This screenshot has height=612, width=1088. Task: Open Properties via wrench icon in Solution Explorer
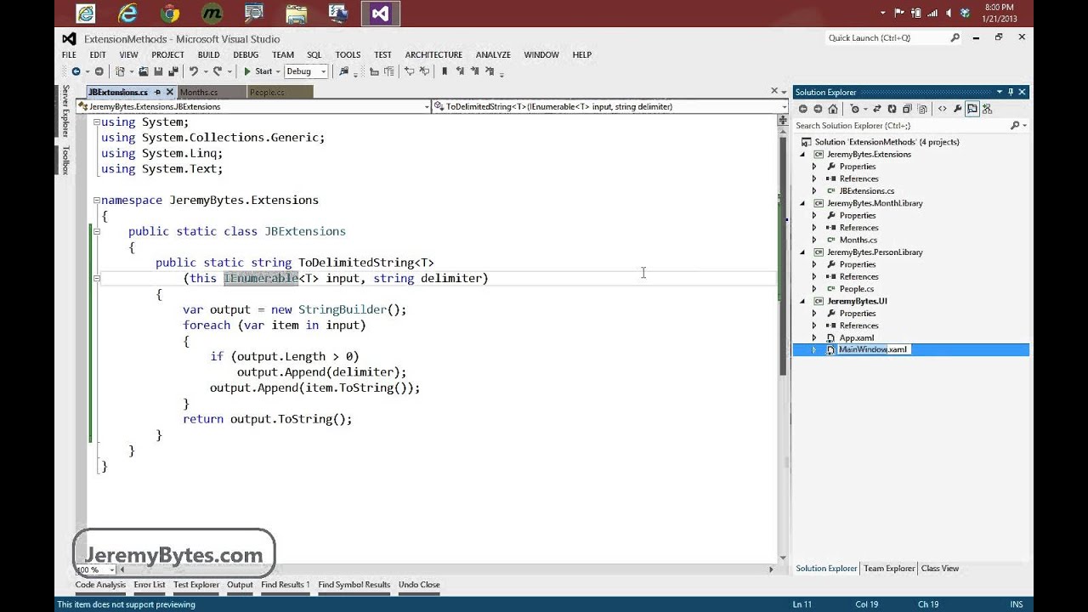(957, 109)
